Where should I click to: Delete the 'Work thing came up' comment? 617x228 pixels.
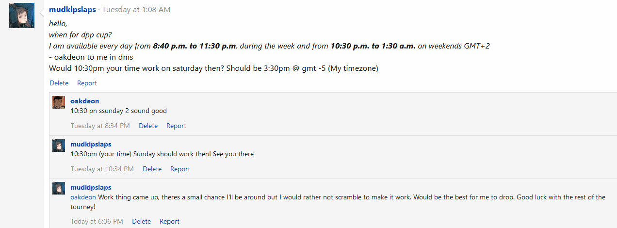pos(141,221)
